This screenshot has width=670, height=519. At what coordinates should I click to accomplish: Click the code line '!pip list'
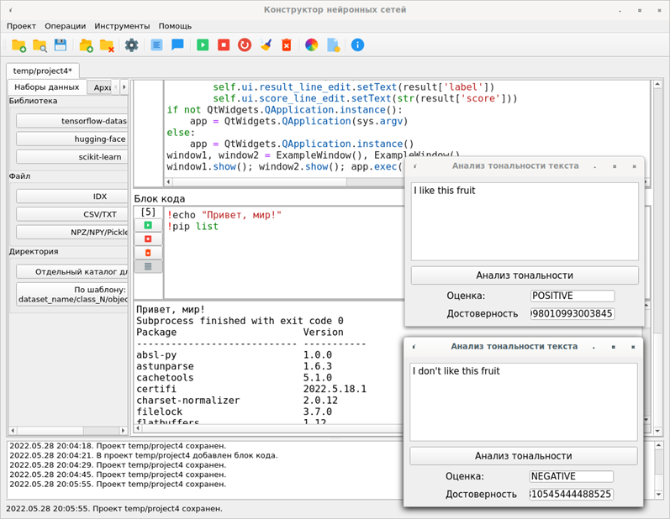click(193, 226)
